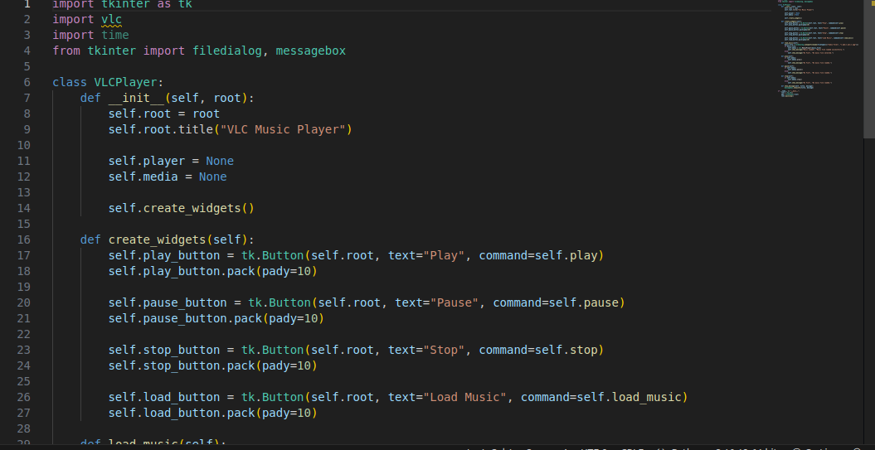Click line number 16 in the gutter
This screenshot has height=450, width=875.
pyautogui.click(x=24, y=240)
